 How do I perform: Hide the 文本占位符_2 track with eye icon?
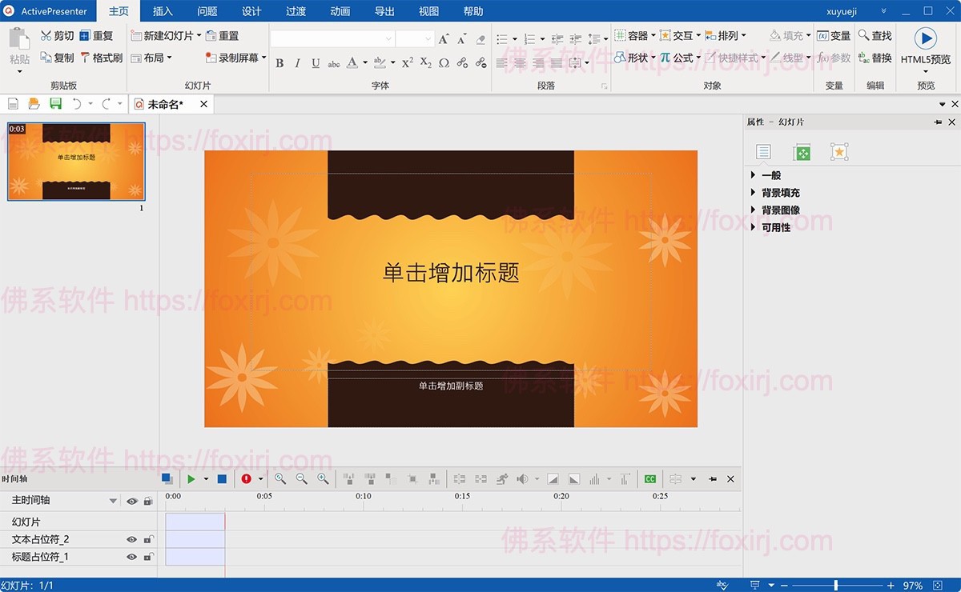click(x=132, y=539)
